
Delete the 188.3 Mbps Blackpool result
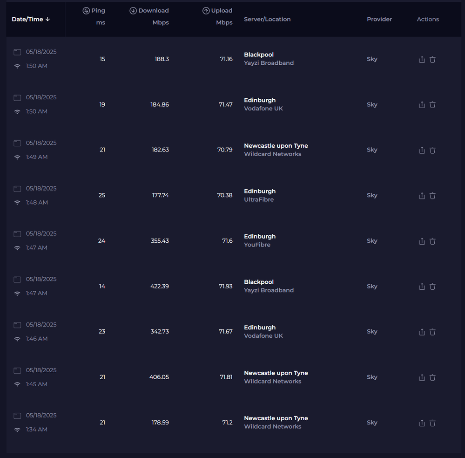click(x=432, y=60)
